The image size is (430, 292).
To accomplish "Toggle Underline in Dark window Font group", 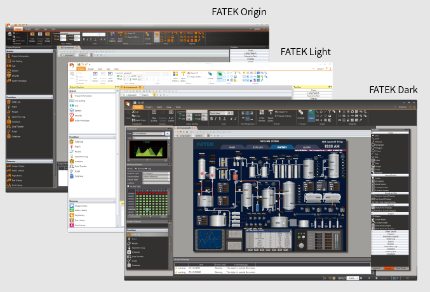I will click(220, 118).
